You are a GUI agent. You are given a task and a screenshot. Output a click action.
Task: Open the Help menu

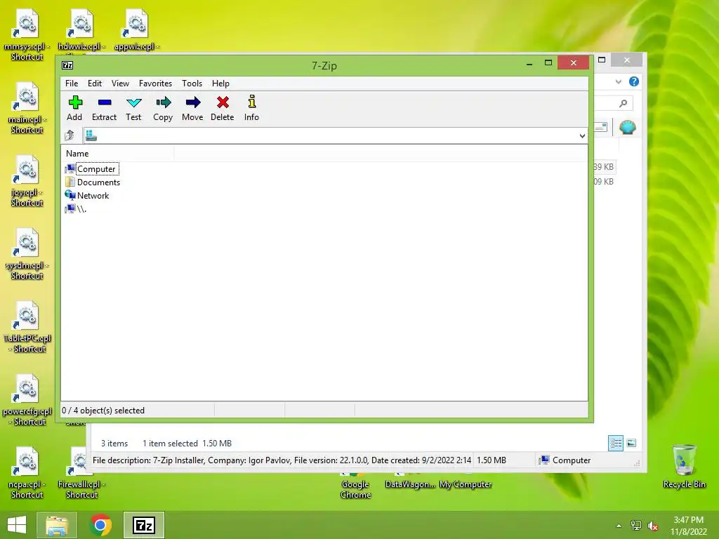(220, 84)
